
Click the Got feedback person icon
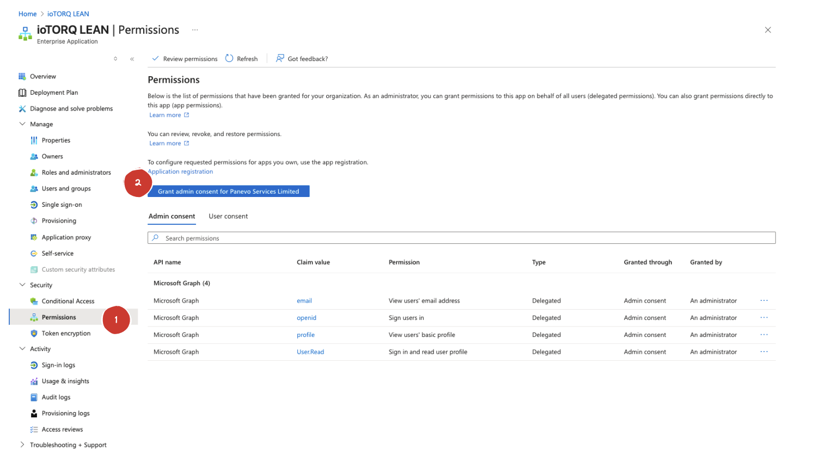pyautogui.click(x=280, y=58)
